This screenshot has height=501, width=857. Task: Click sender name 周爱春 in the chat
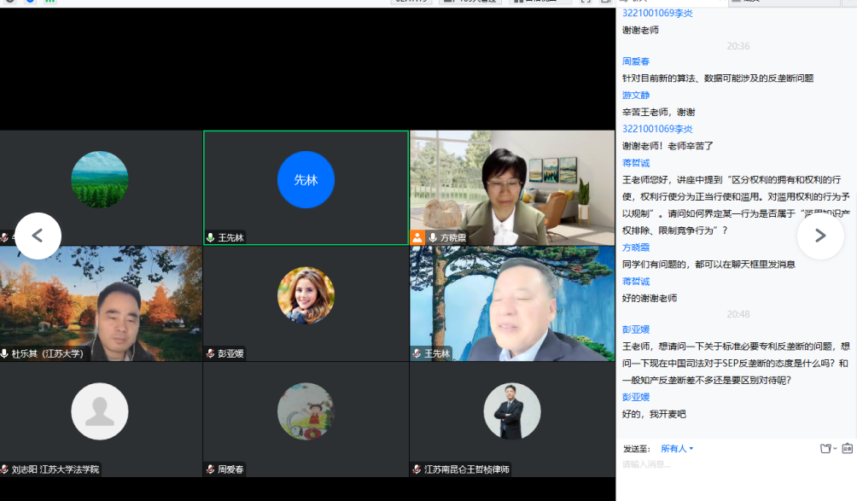pos(635,61)
